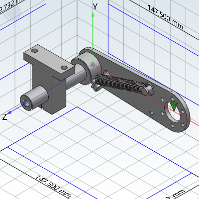
Task: Select the spring hook clip near the hub
Action: click(x=96, y=86)
